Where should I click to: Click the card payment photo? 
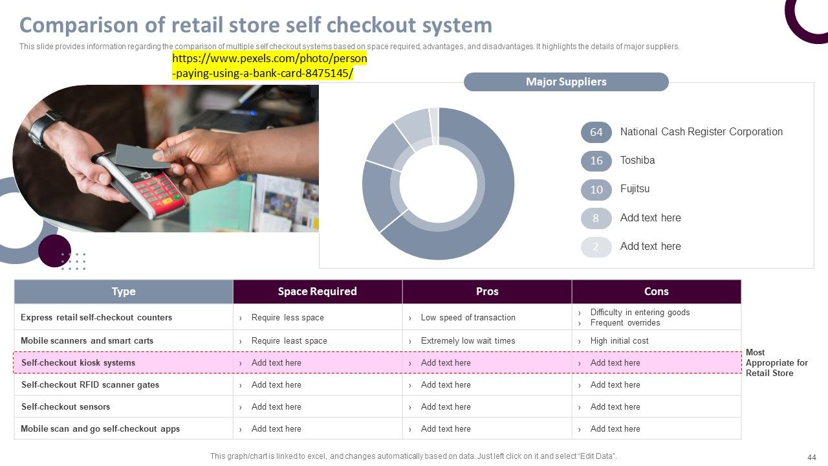[x=166, y=159]
